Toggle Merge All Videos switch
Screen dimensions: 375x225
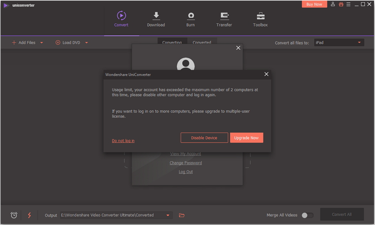point(307,215)
